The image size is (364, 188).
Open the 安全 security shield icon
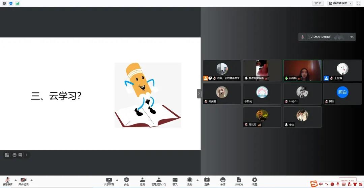126,181
